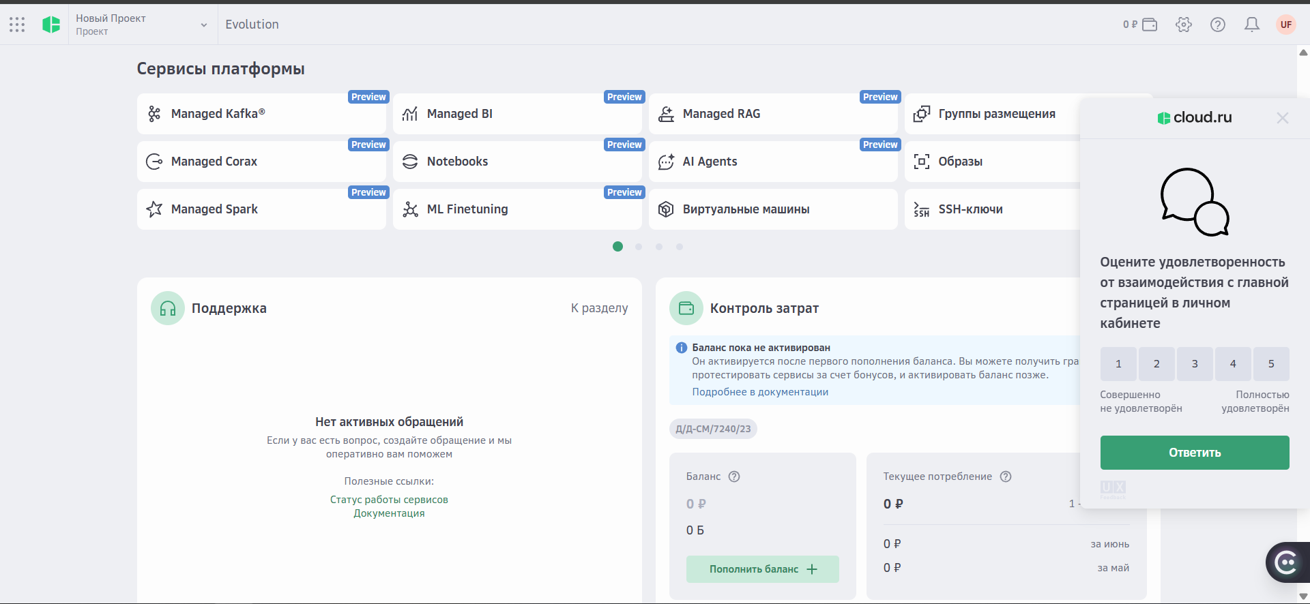1310x604 pixels.
Task: Open the UF user avatar
Action: point(1286,25)
